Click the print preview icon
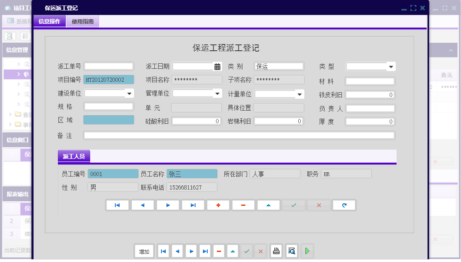 [292, 251]
